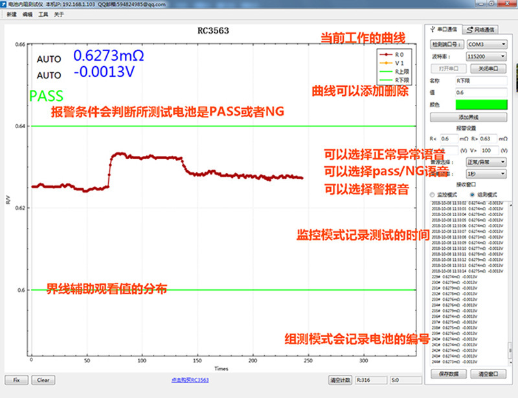Close the application window
The height and width of the screenshot is (398, 518).
click(507, 3)
